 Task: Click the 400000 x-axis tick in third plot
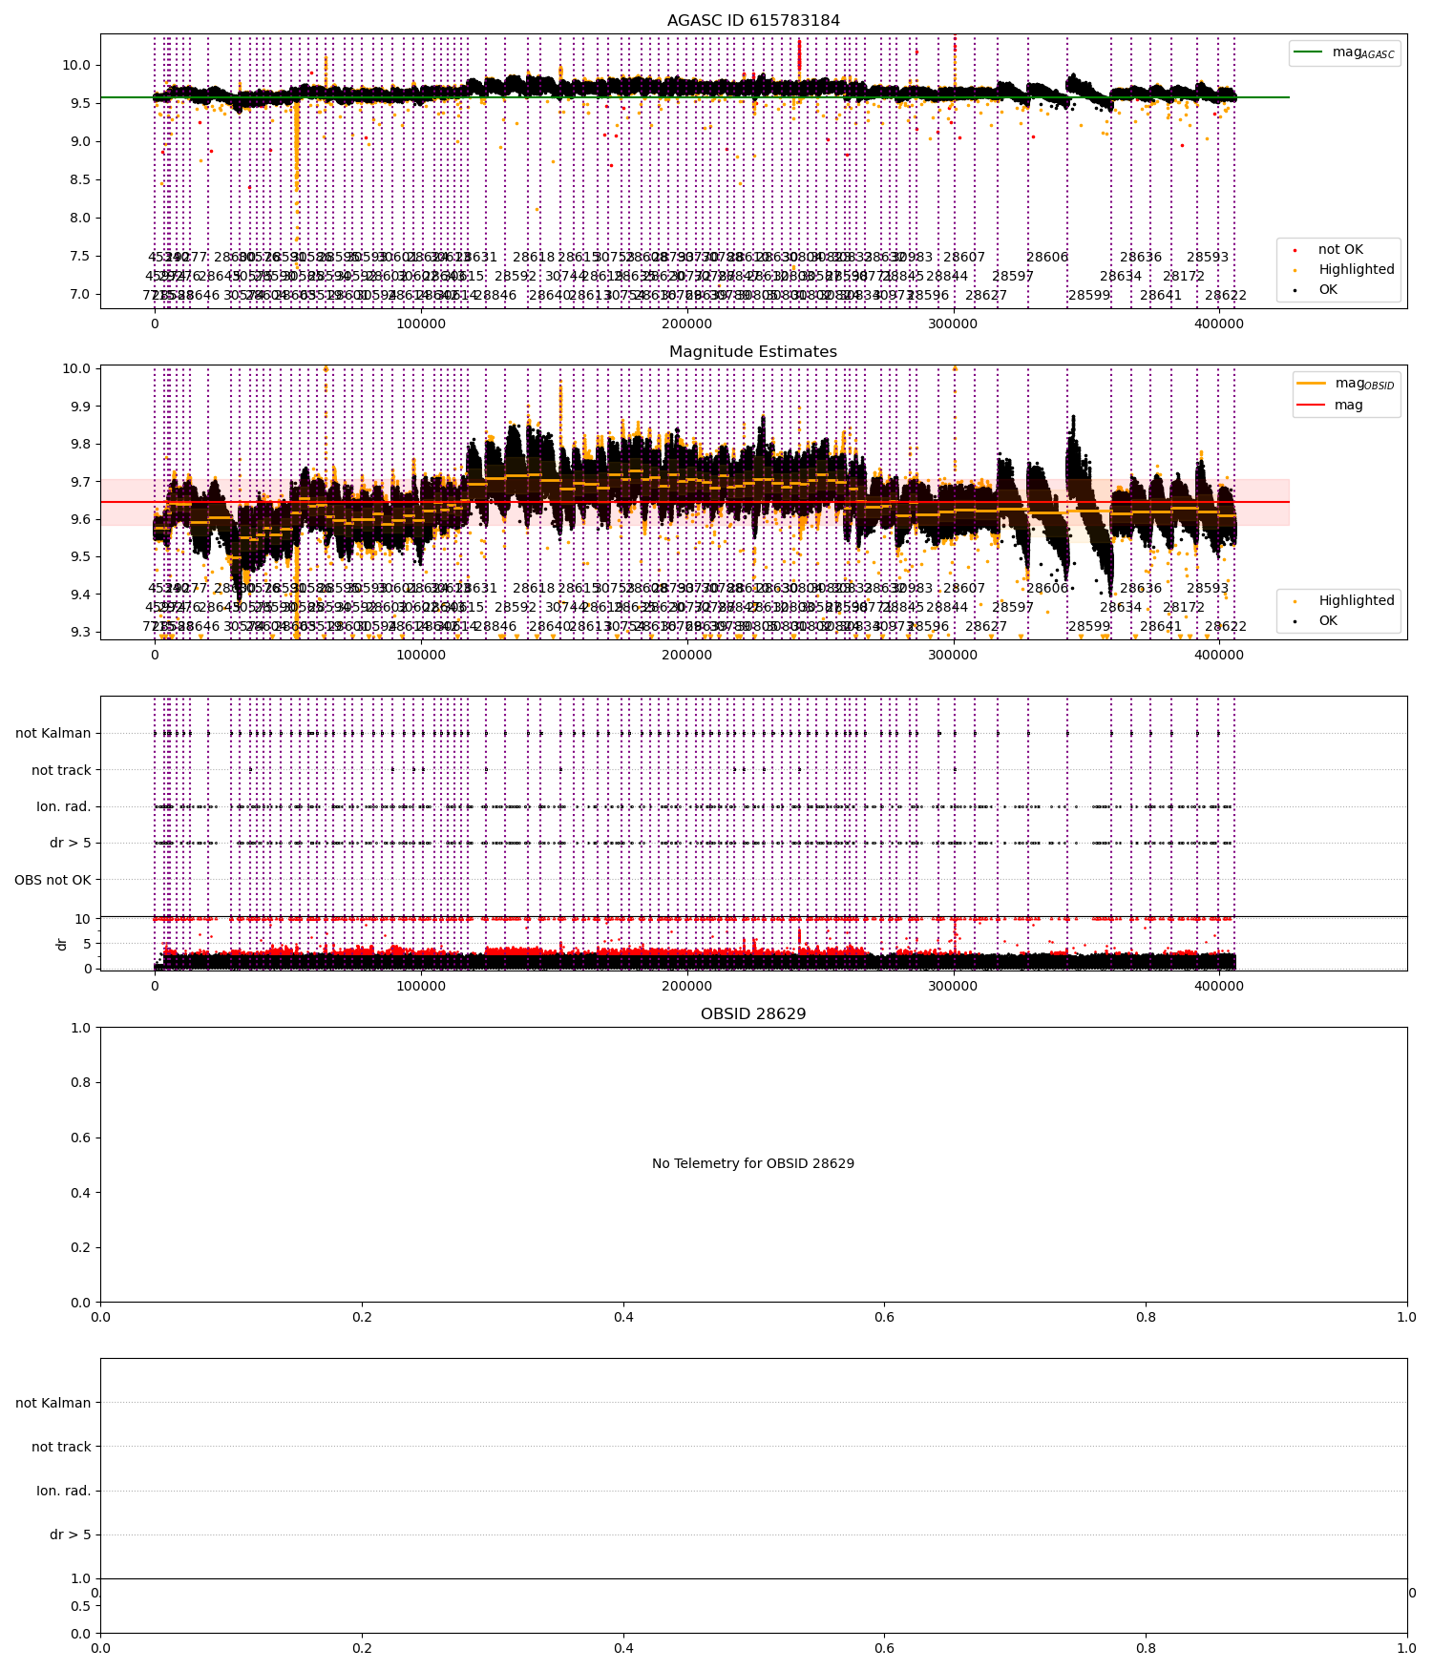(1219, 987)
